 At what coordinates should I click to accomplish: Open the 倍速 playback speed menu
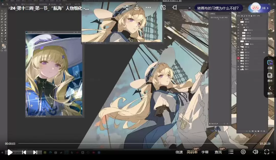179,152
